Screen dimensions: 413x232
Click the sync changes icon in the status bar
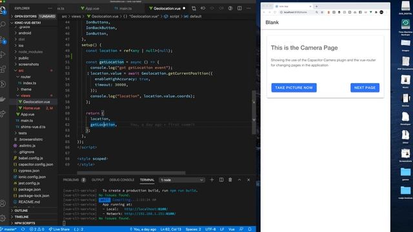pos(23,229)
